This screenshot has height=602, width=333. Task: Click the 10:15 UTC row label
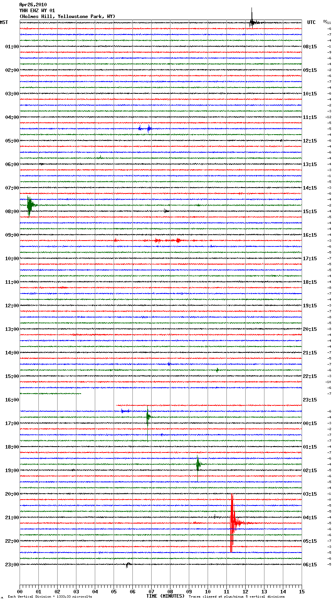click(310, 94)
